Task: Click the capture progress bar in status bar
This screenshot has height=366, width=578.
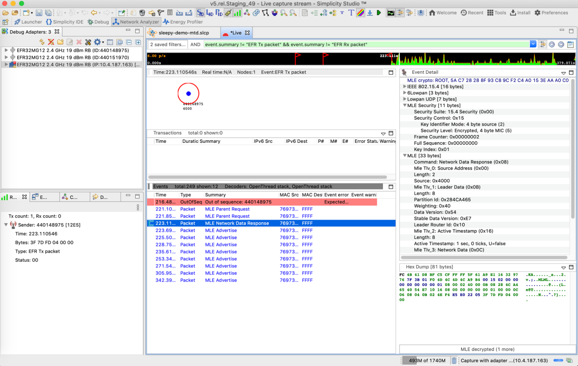Action: [x=558, y=361]
